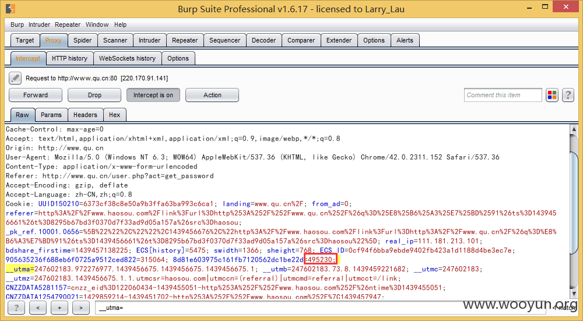Click the help question mark beside comment field
The image size is (583, 321).
click(568, 95)
